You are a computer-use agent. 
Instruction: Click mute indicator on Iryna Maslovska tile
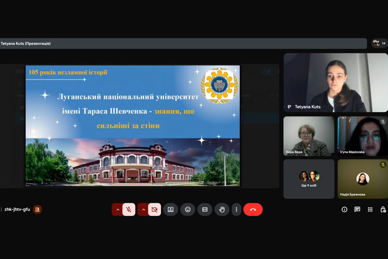point(383,121)
